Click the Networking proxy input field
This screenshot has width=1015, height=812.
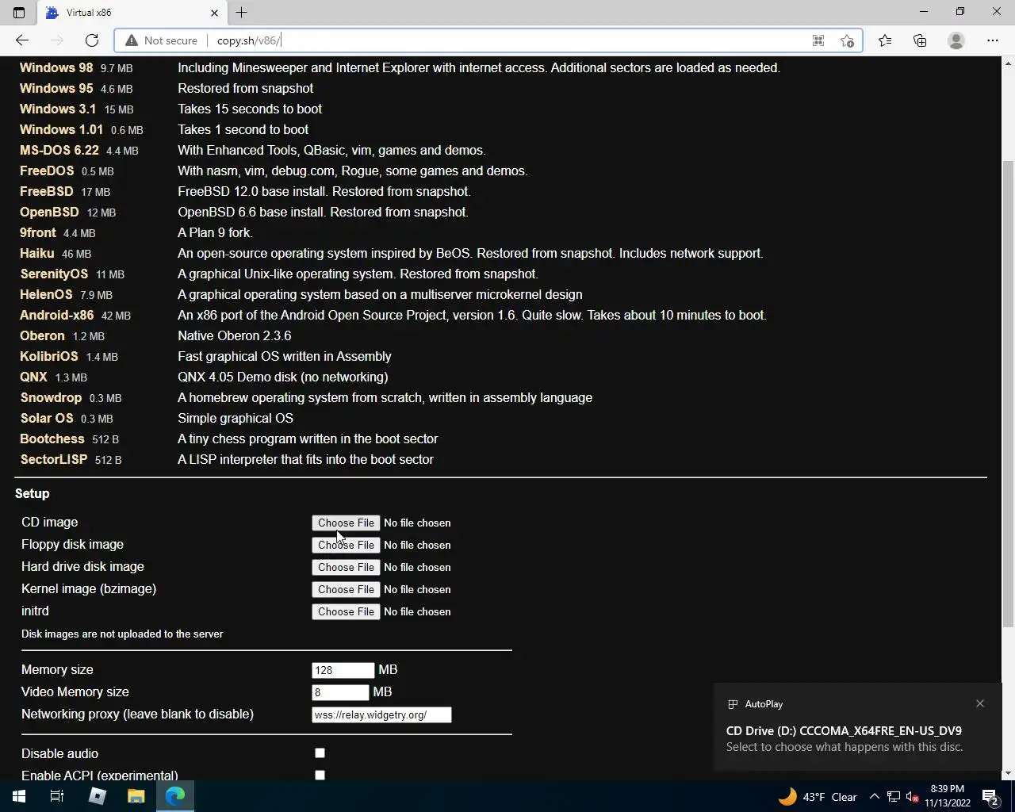(x=381, y=714)
